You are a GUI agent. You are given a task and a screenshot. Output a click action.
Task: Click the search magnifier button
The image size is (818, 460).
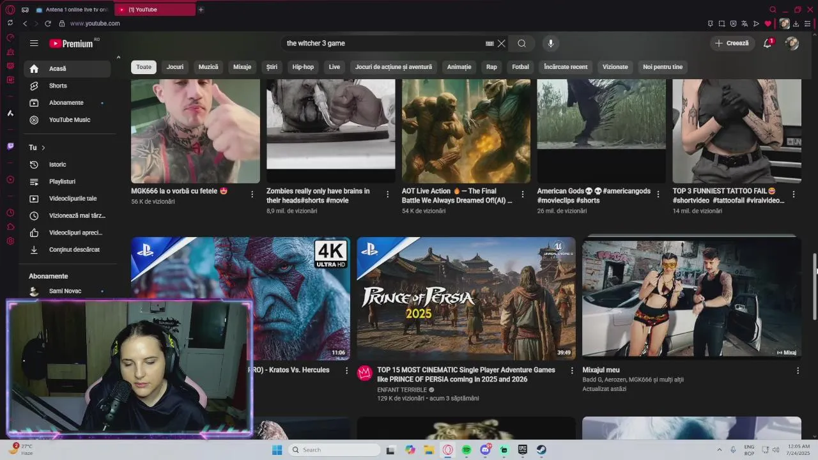(x=521, y=43)
